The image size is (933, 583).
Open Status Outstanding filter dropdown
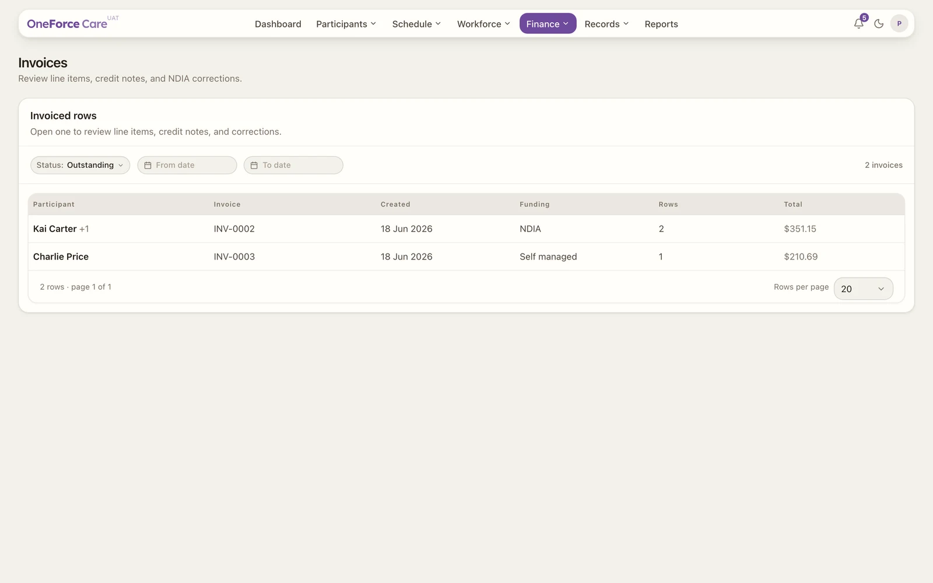click(80, 165)
